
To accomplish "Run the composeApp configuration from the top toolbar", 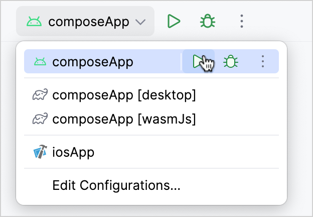I will 174,21.
